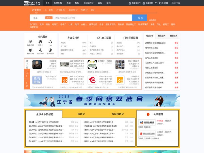Switch to 最热招聘 tab
204x153 pixels.
tap(161, 36)
